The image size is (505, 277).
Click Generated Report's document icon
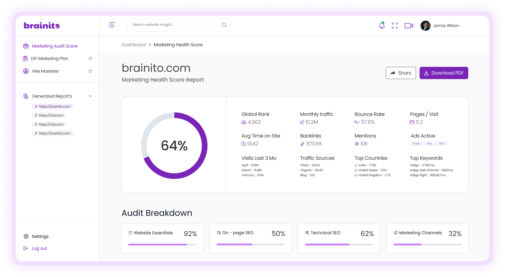(x=26, y=96)
